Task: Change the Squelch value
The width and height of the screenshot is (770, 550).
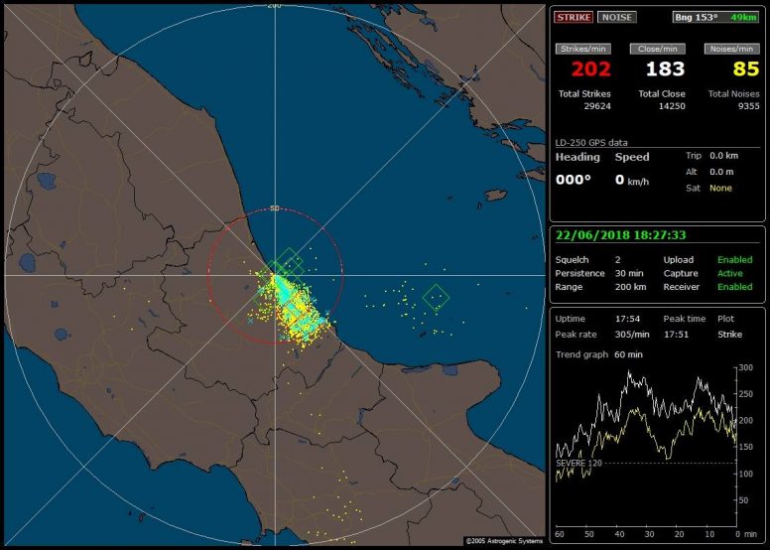Action: pyautogui.click(x=617, y=259)
